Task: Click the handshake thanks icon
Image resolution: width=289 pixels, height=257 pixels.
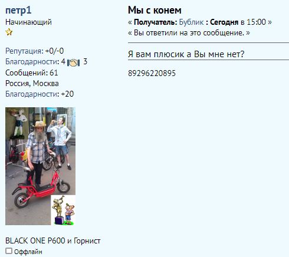Action: [x=73, y=62]
